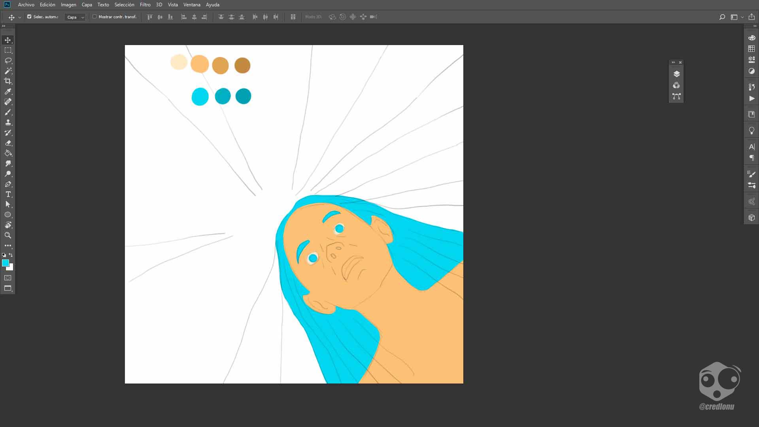Select the Zoom magnifier tool
Image resolution: width=759 pixels, height=427 pixels.
pyautogui.click(x=8, y=235)
